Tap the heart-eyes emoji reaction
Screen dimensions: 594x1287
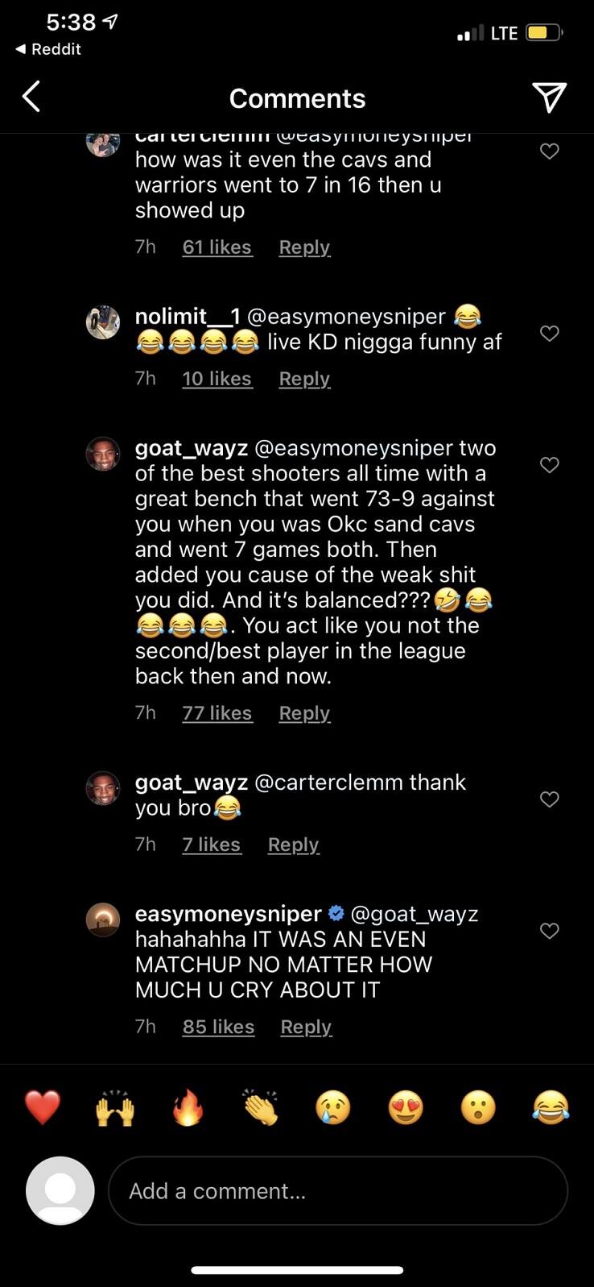406,1107
